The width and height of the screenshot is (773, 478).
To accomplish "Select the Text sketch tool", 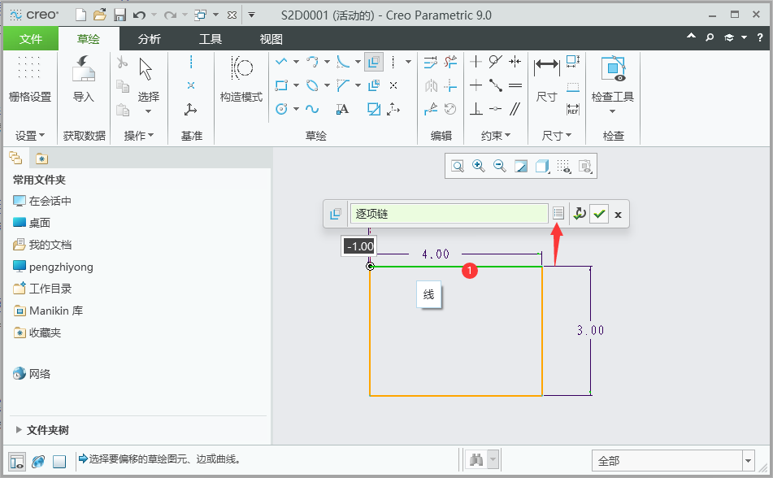I will tap(343, 109).
